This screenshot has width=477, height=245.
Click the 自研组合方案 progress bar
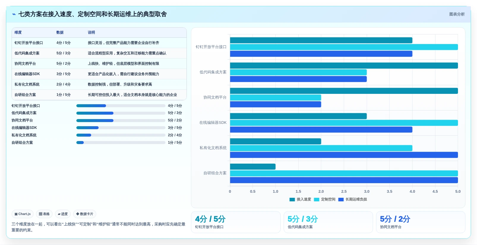point(121,143)
